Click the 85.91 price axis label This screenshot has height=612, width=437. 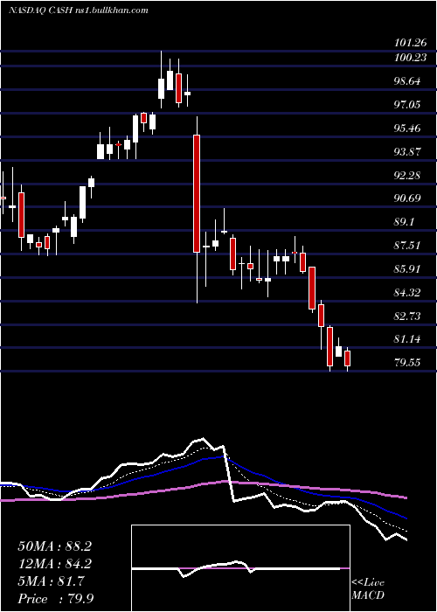click(x=406, y=269)
